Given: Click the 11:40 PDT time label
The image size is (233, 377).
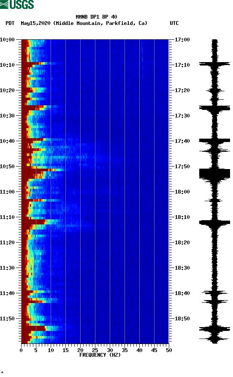Looking at the screenshot, I should (x=8, y=293).
